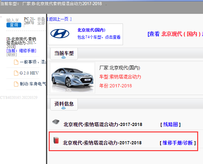Click the 厂家:北京现代(国内) text

coord(120,68)
